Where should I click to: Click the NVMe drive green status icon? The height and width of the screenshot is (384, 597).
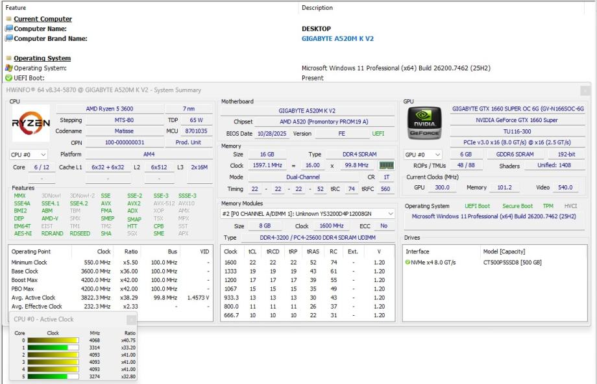[x=408, y=262]
